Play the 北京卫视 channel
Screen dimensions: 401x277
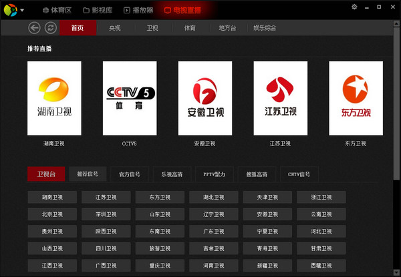tap(52, 214)
